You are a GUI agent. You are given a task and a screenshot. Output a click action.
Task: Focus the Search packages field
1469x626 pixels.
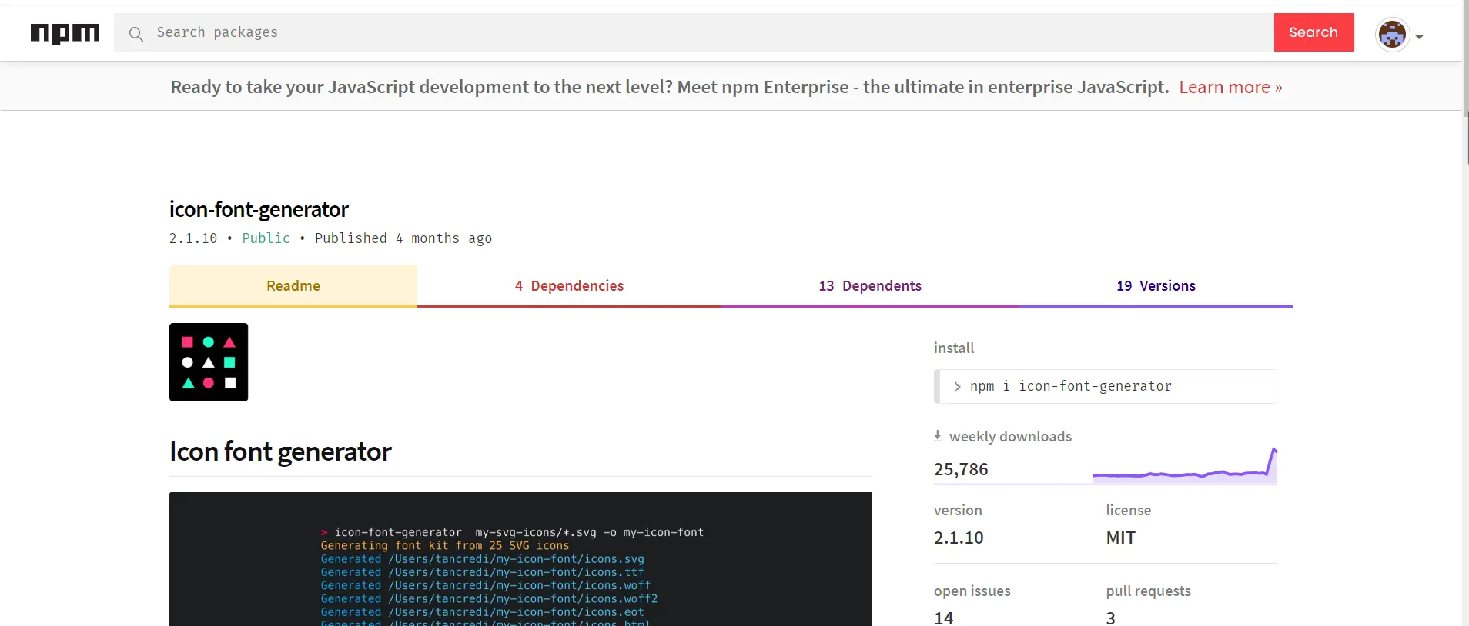(694, 32)
